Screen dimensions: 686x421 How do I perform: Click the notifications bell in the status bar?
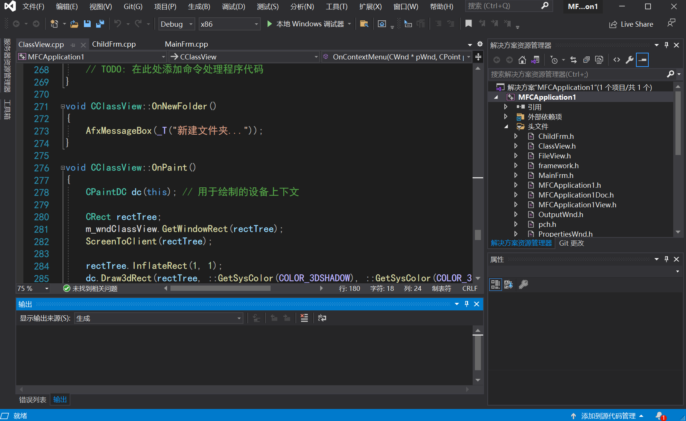click(660, 416)
